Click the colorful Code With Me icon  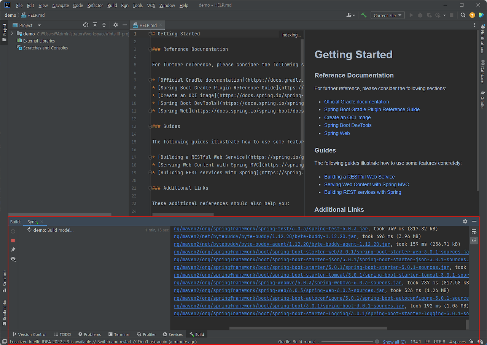[x=481, y=15]
